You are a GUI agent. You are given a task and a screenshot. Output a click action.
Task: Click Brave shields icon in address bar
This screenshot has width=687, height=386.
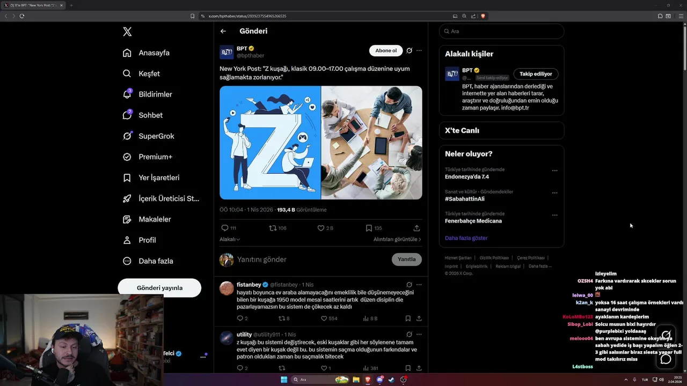tap(483, 16)
